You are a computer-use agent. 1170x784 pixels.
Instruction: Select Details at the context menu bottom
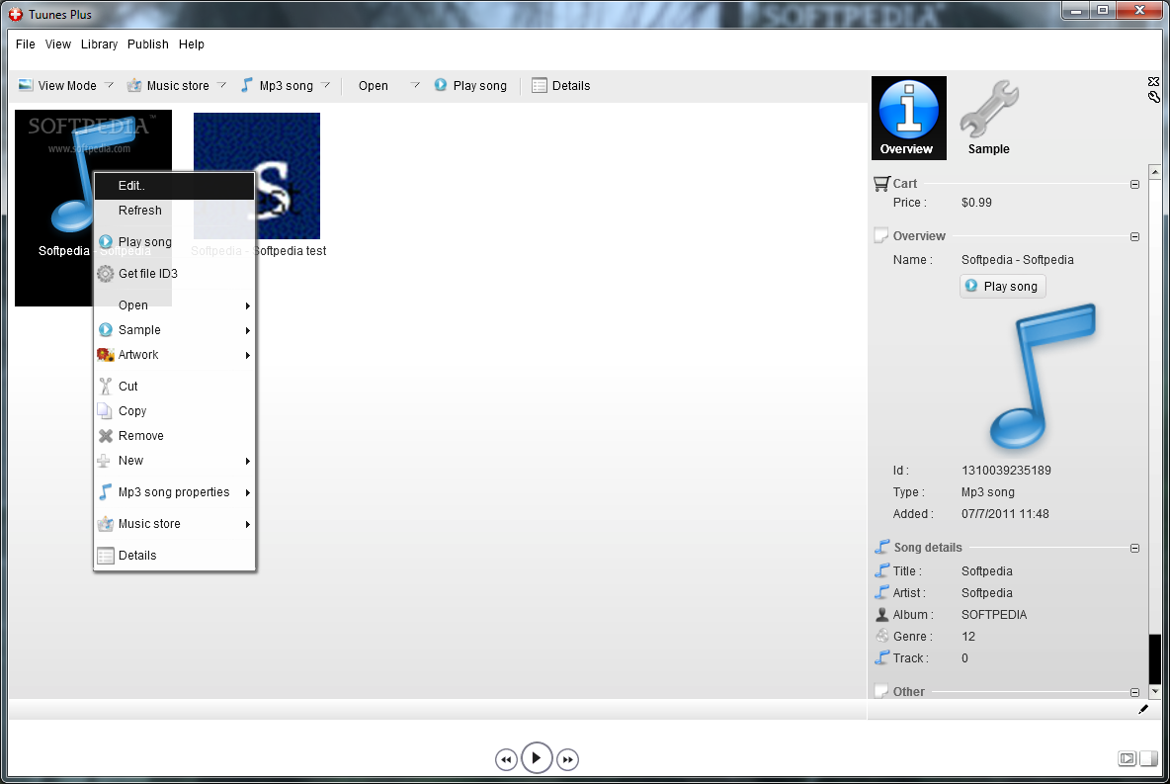point(175,556)
